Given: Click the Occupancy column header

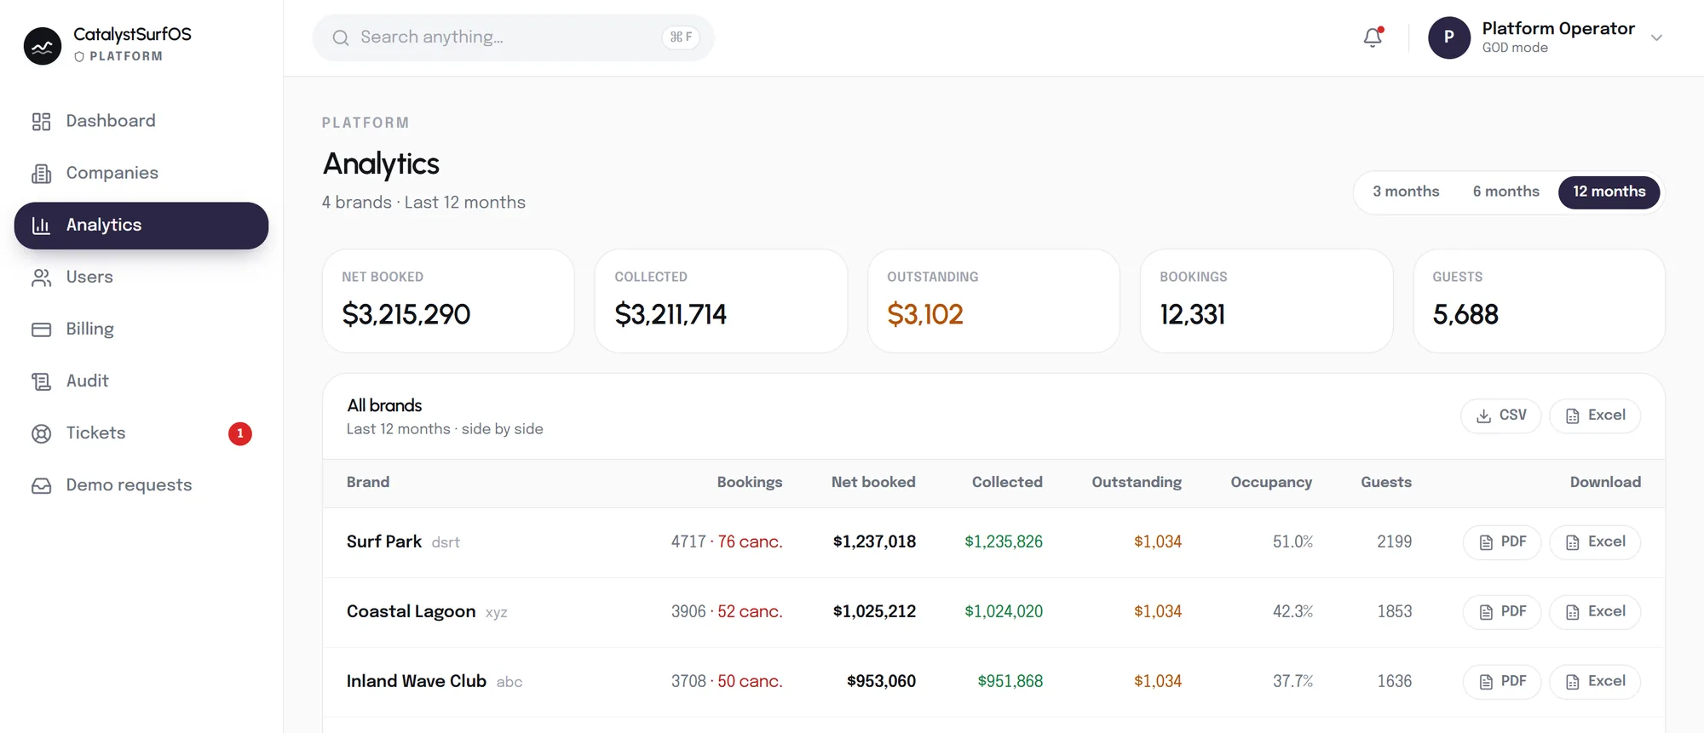Looking at the screenshot, I should (x=1271, y=482).
